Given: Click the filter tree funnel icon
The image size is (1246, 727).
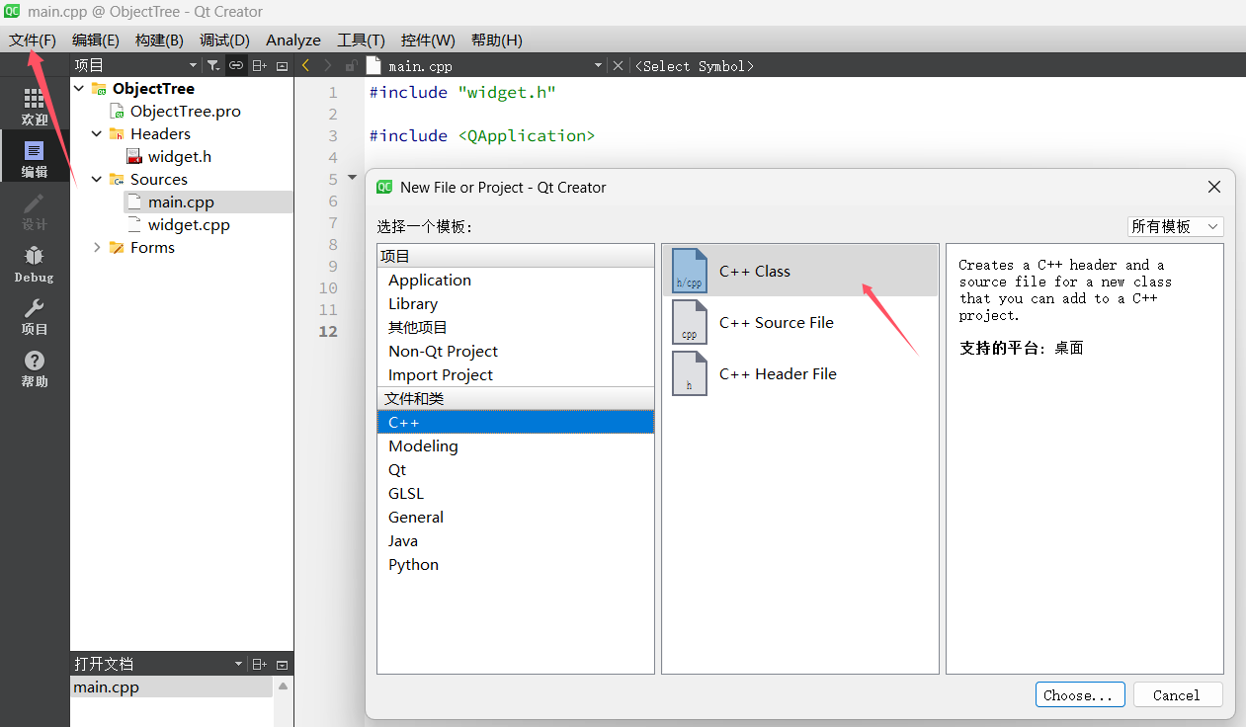Looking at the screenshot, I should [x=213, y=65].
